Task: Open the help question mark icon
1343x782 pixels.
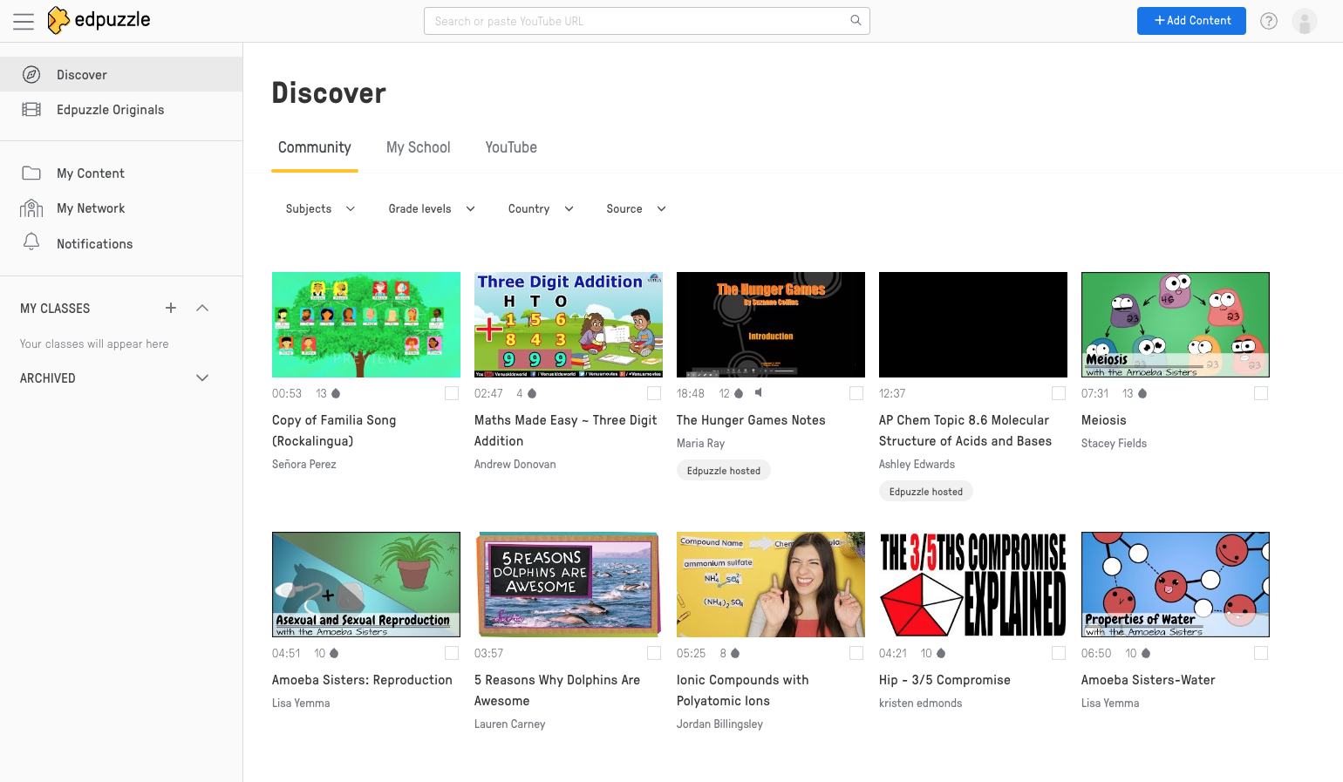Action: point(1269,21)
